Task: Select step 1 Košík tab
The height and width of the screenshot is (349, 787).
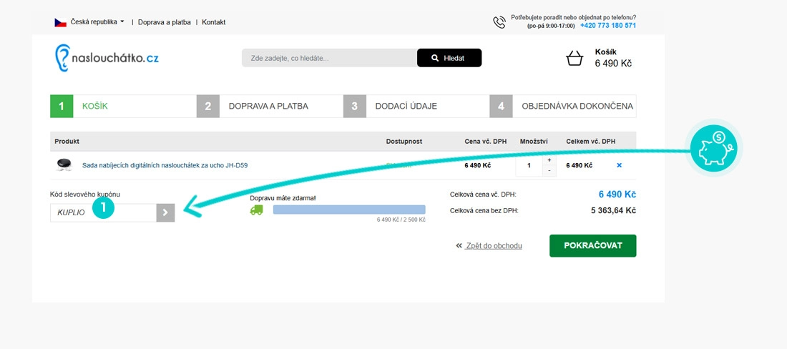Action: (x=124, y=107)
